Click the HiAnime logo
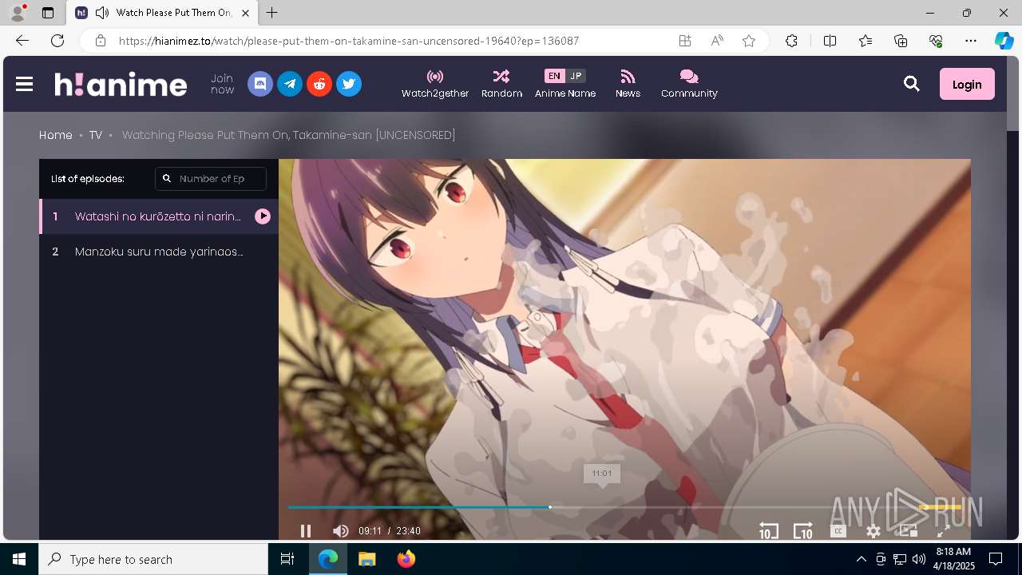The height and width of the screenshot is (575, 1022). [121, 84]
